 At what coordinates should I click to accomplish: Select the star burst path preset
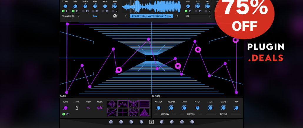click(x=134, y=104)
